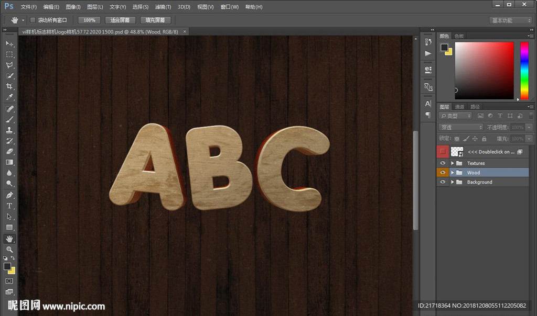Toggle lock image pixels brush icon
This screenshot has height=316, width=537.
[x=466, y=139]
